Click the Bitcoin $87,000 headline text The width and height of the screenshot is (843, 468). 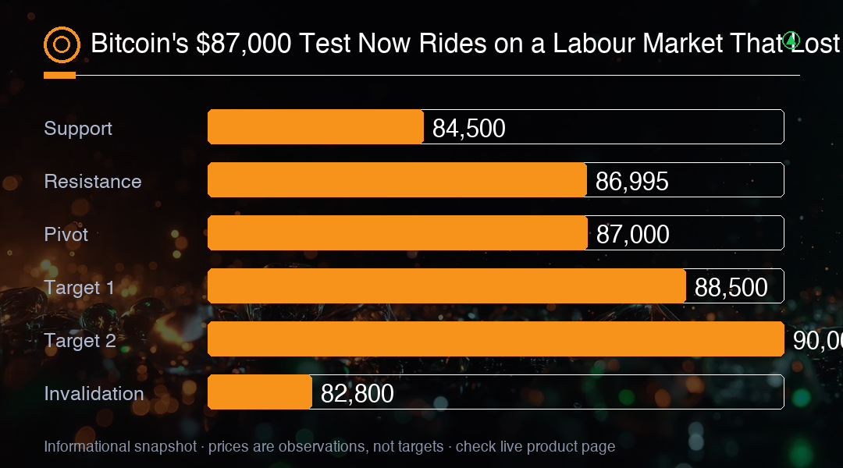click(x=467, y=44)
